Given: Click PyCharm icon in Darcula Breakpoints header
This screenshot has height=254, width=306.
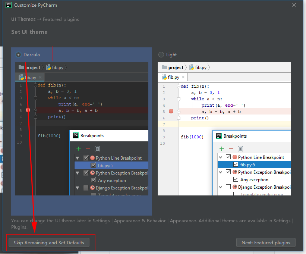Looking at the screenshot, I should point(76,135).
